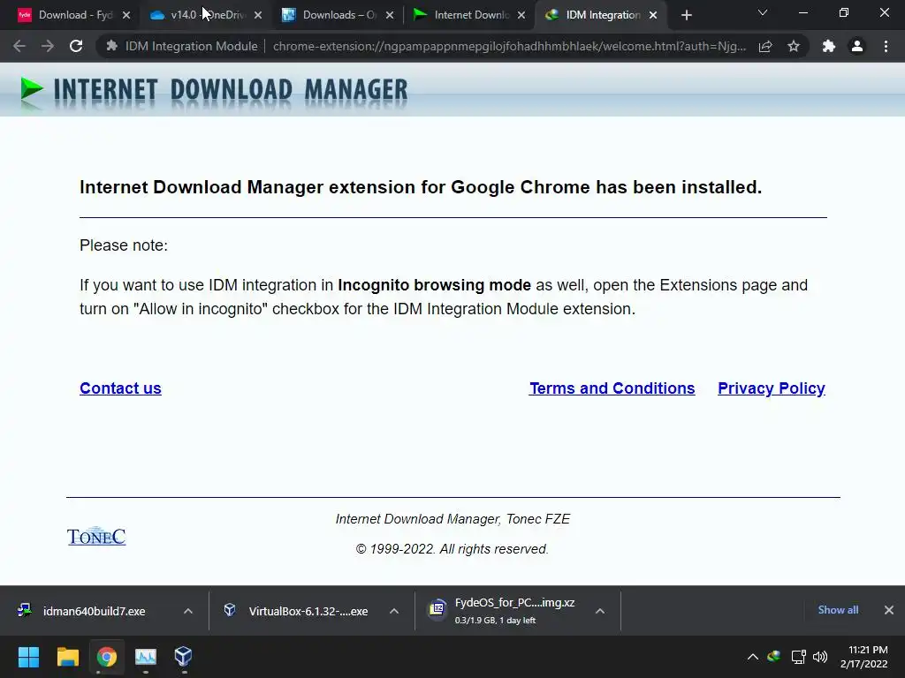
Task: Share this page via share icon
Action: (x=765, y=46)
